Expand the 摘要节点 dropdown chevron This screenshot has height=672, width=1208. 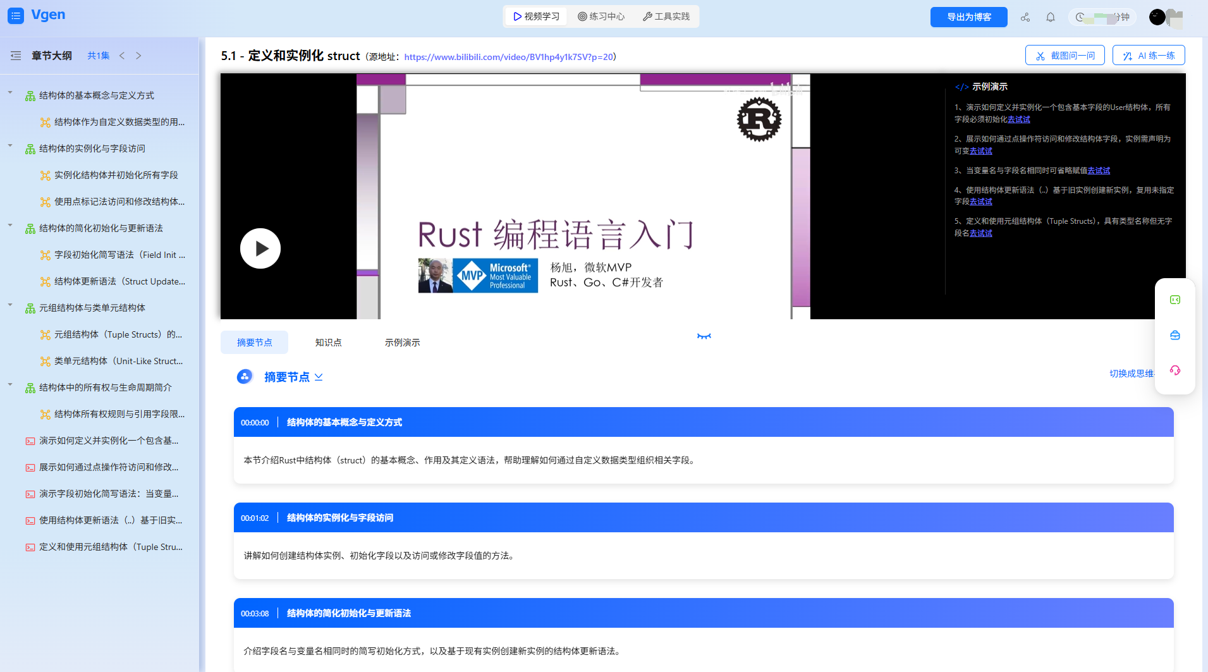click(x=319, y=377)
